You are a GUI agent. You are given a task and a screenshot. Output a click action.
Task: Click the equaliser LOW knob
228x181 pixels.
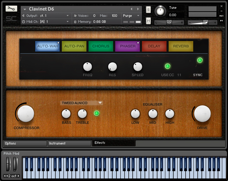[x=135, y=114]
